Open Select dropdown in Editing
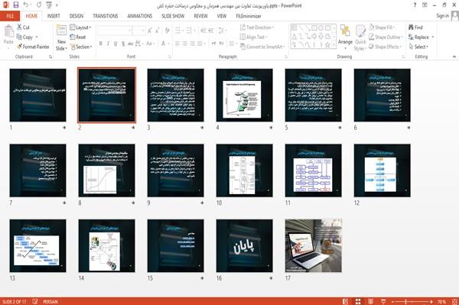The width and height of the screenshot is (459, 305). pyautogui.click(x=418, y=47)
